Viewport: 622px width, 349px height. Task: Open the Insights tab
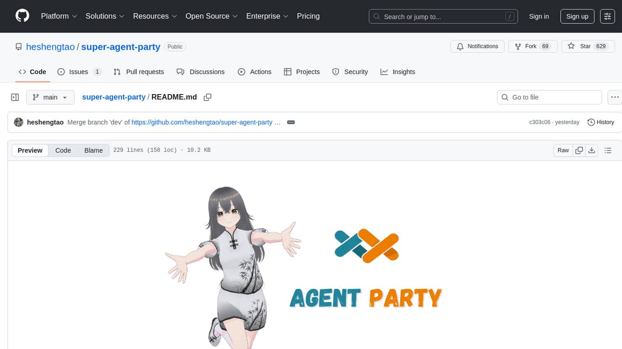(x=398, y=72)
